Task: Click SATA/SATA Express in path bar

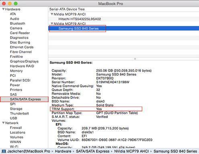Action: 92,151
